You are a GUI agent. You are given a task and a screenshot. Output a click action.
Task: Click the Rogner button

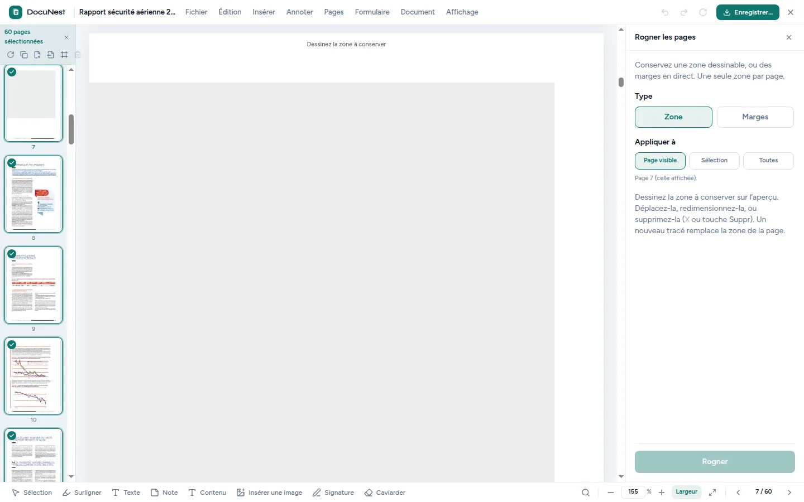[715, 462]
